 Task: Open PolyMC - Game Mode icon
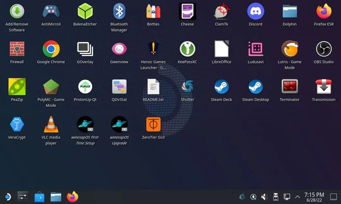click(51, 86)
